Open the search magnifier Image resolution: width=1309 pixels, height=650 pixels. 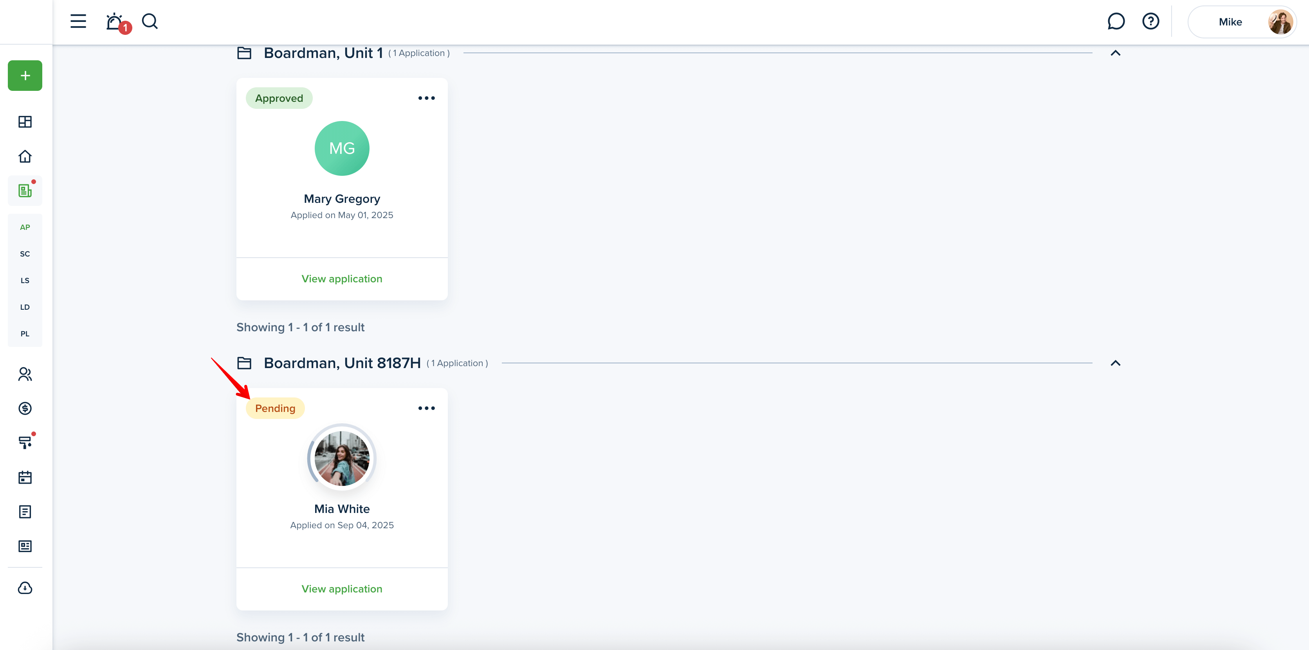pyautogui.click(x=150, y=22)
